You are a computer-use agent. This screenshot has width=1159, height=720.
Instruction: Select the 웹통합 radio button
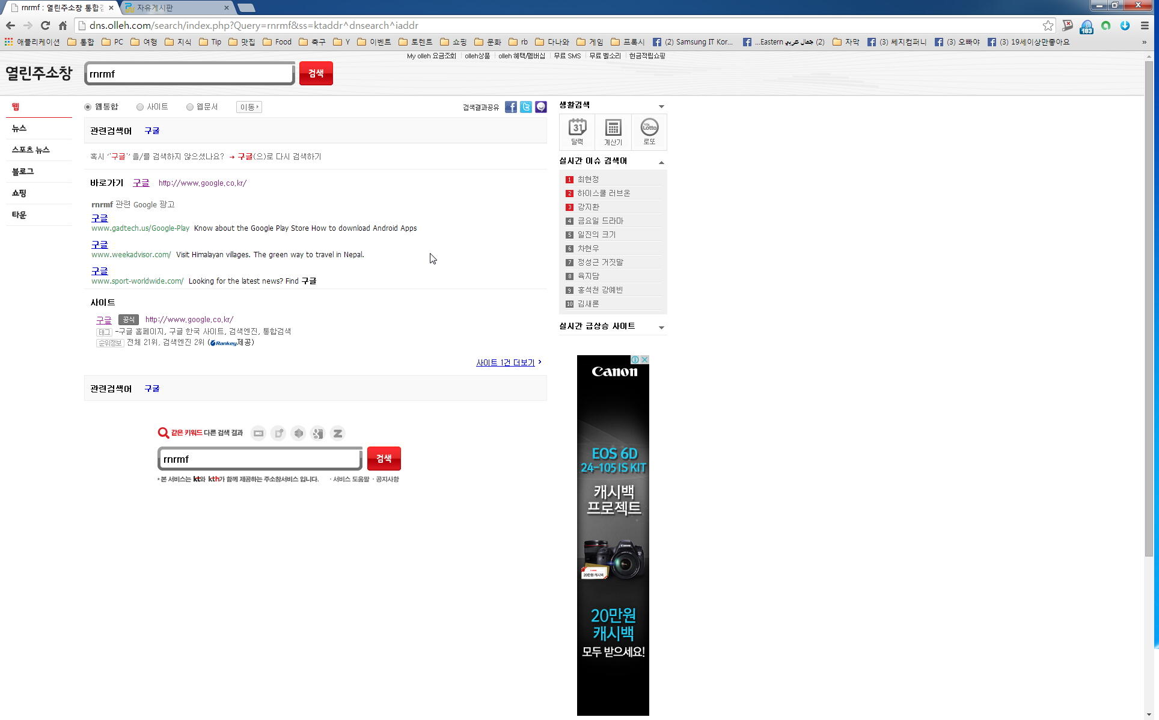pyautogui.click(x=88, y=107)
